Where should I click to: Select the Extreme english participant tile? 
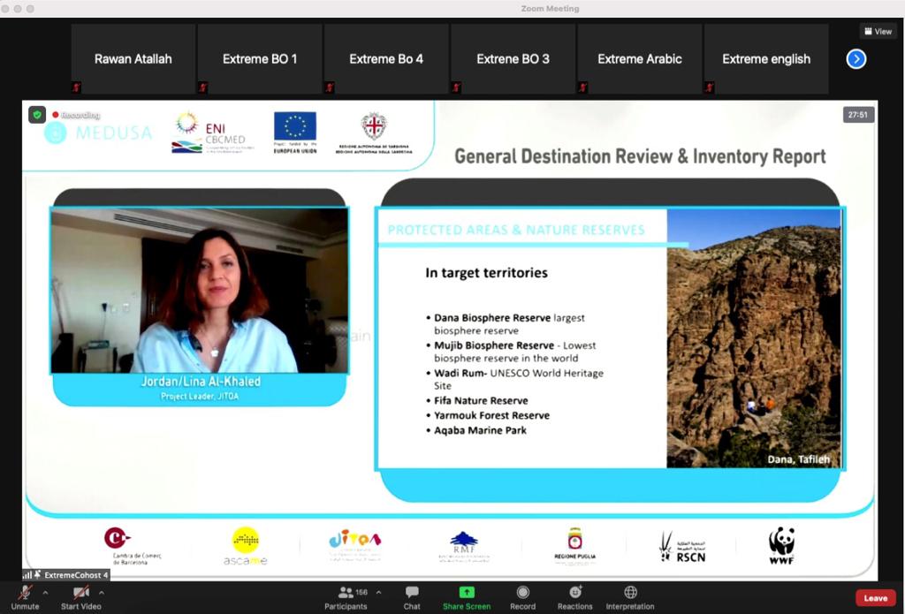pyautogui.click(x=766, y=59)
